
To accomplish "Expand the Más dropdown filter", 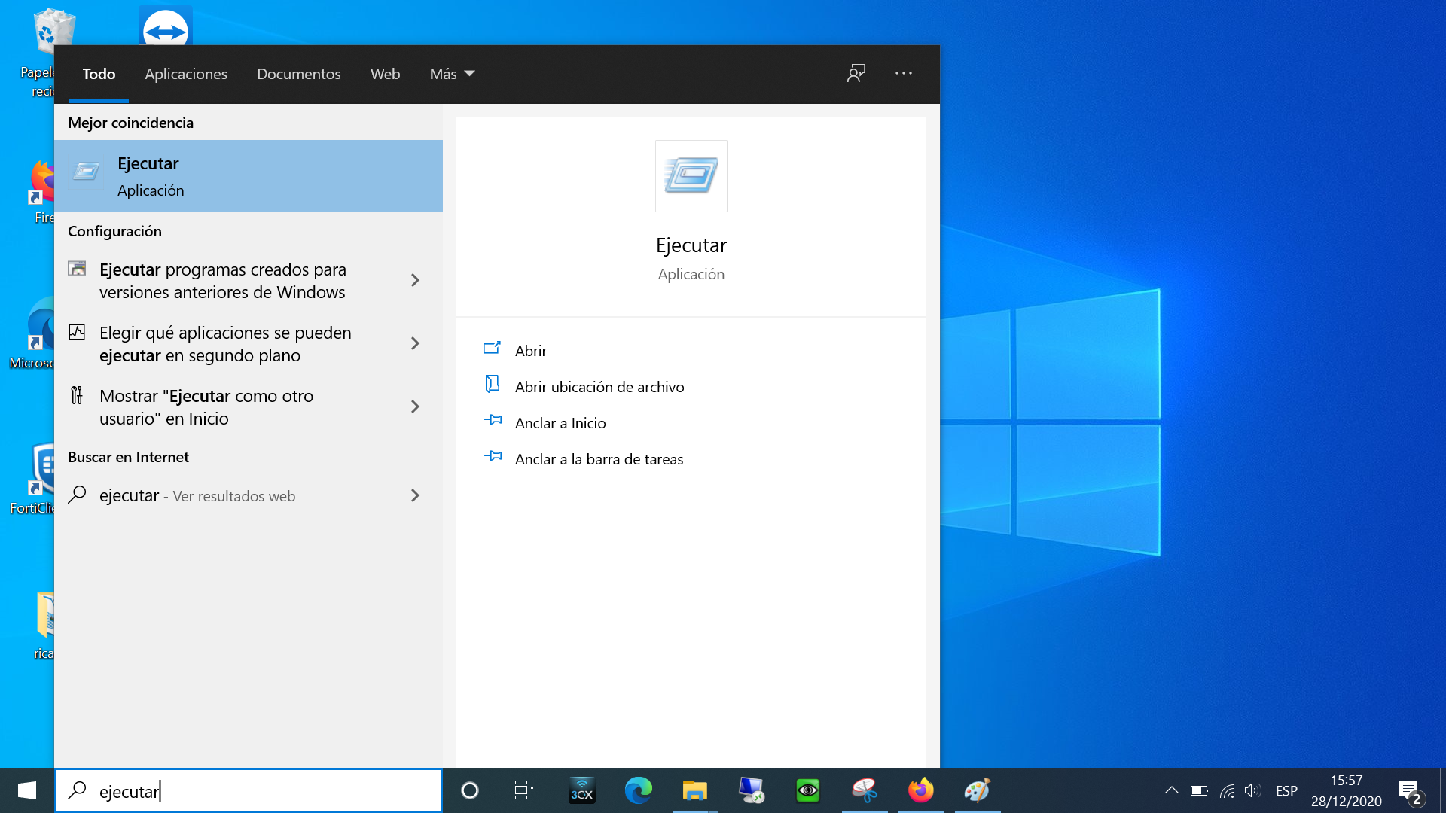I will click(x=452, y=74).
